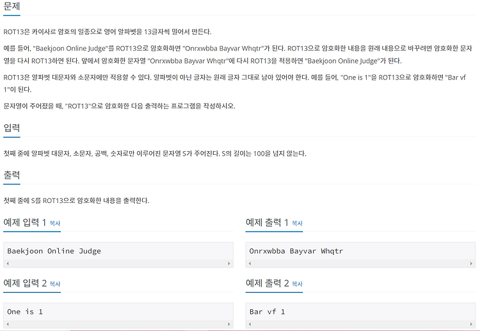Click the sample input text One is 1

point(25,312)
